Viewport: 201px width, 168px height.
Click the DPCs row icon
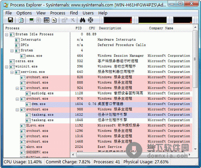point(17,45)
